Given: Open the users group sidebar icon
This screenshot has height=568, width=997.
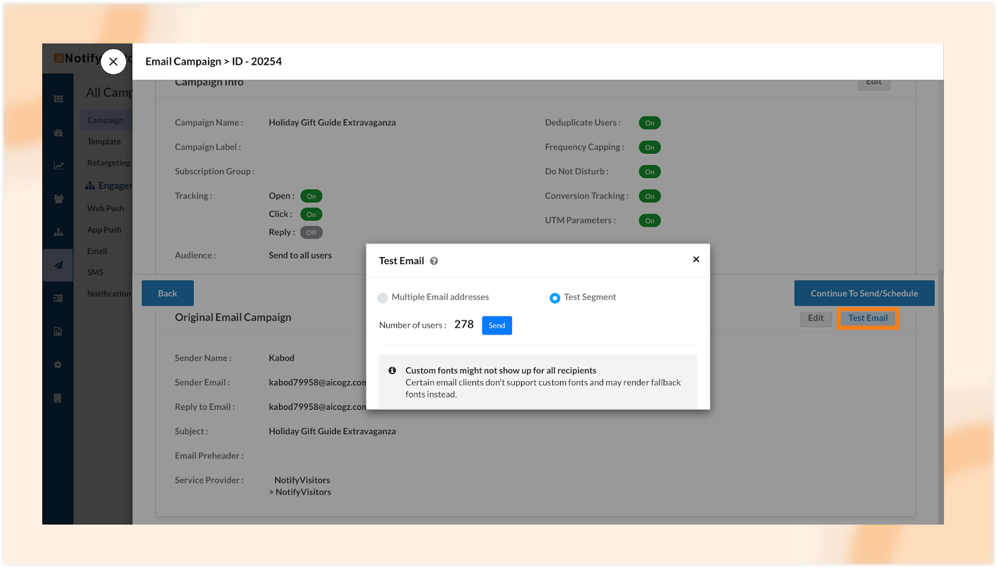Looking at the screenshot, I should point(59,199).
